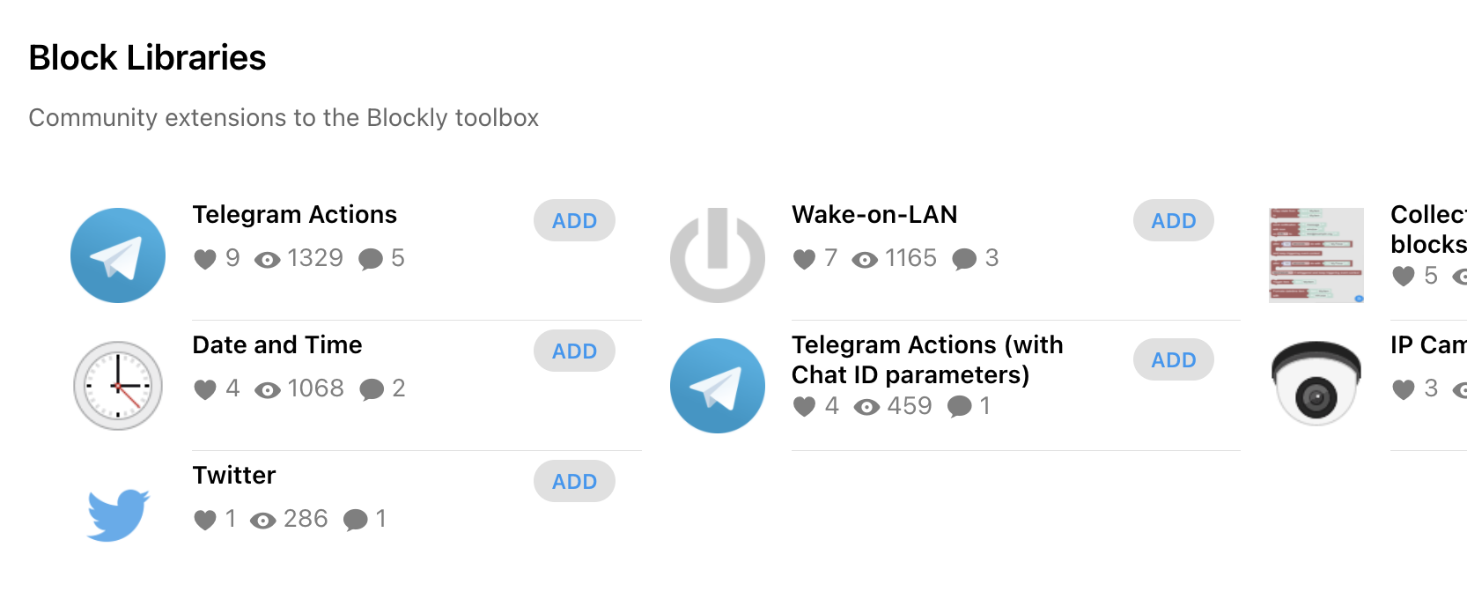Add the Twitter block library
The width and height of the screenshot is (1467, 599).
coord(574,482)
